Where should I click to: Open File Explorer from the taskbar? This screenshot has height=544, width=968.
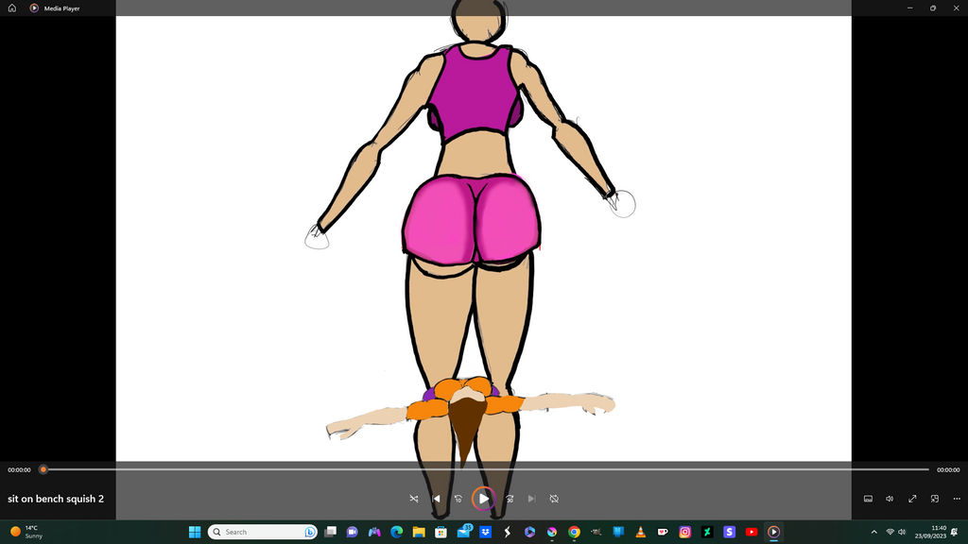tap(419, 532)
